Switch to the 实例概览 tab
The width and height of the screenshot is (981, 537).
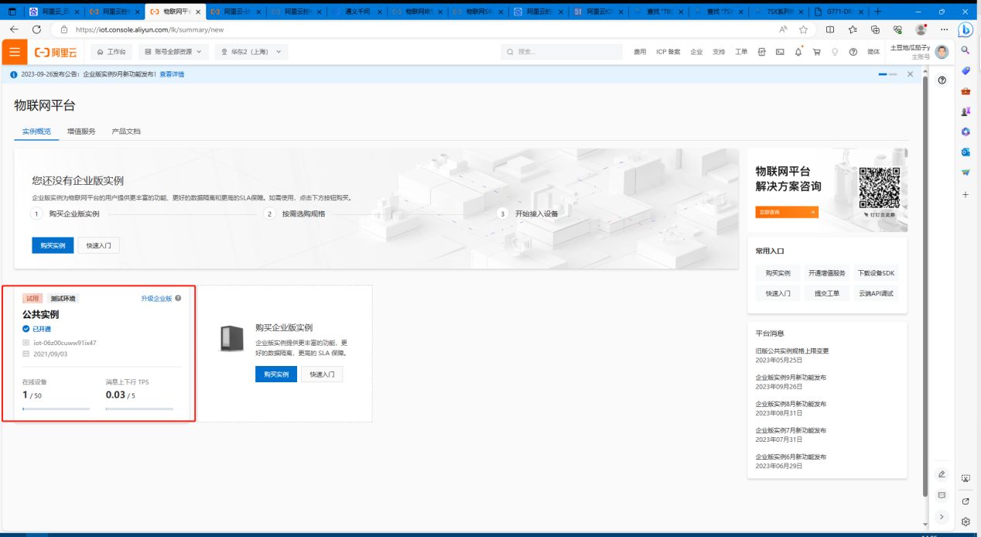pyautogui.click(x=36, y=132)
